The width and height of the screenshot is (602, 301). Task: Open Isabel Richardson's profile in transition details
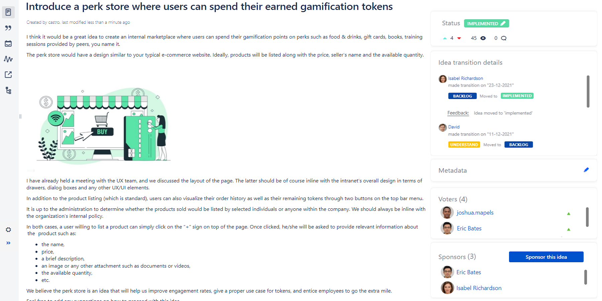point(465,78)
